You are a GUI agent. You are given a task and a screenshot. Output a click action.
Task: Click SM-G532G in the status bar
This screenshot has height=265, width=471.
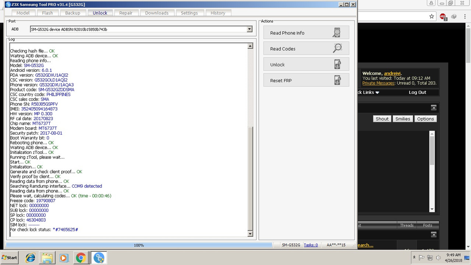coord(291,245)
